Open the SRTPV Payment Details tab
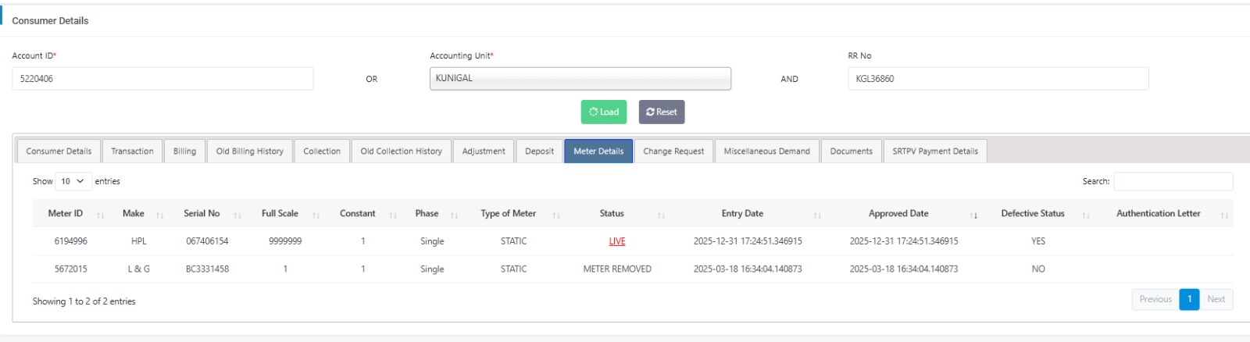The height and width of the screenshot is (342, 1250). [934, 151]
